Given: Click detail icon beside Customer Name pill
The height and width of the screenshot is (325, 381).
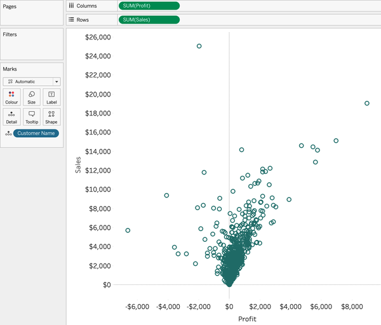Looking at the screenshot, I should 8,133.
